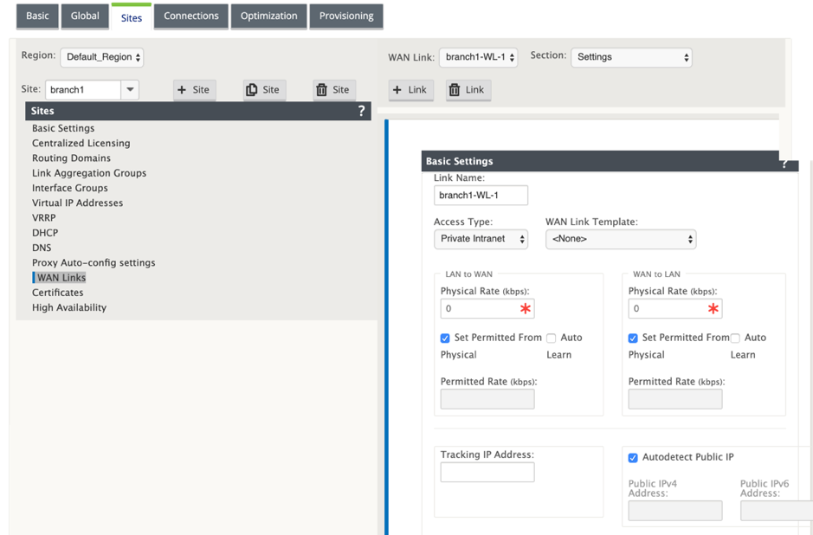Uncheck LAN to WAN Set Permitted From Physical
813x535 pixels.
(445, 338)
